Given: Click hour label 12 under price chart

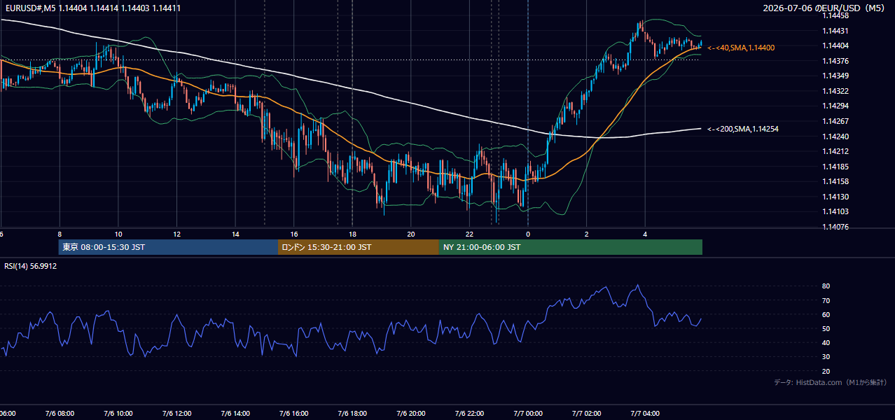Looking at the screenshot, I should pyautogui.click(x=176, y=234).
